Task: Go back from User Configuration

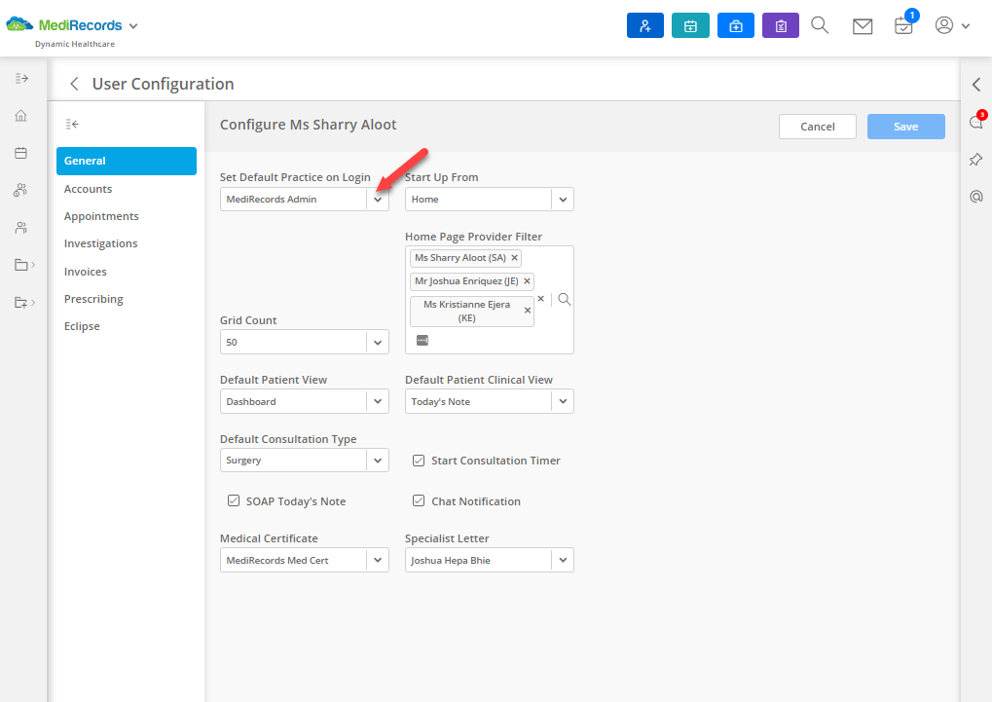Action: click(75, 84)
